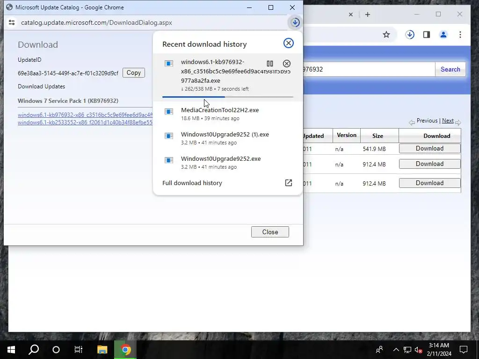Image resolution: width=479 pixels, height=359 pixels.
Task: Open taskbar search magnifier
Action: [x=34, y=350]
